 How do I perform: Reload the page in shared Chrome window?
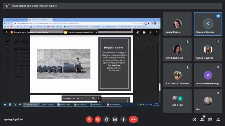[11, 23]
